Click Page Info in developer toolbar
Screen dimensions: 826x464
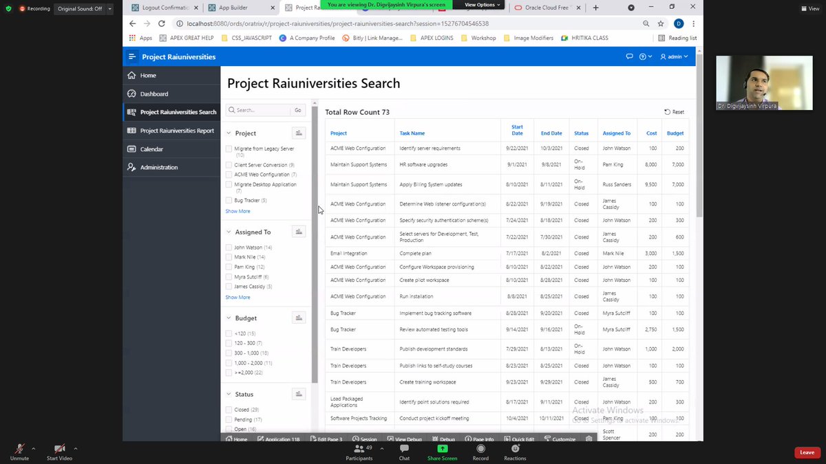[479, 439]
